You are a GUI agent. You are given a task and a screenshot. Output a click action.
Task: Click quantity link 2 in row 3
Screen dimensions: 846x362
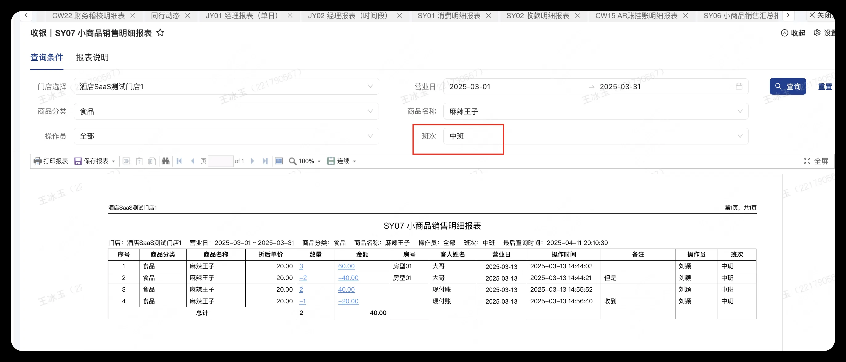[301, 289]
